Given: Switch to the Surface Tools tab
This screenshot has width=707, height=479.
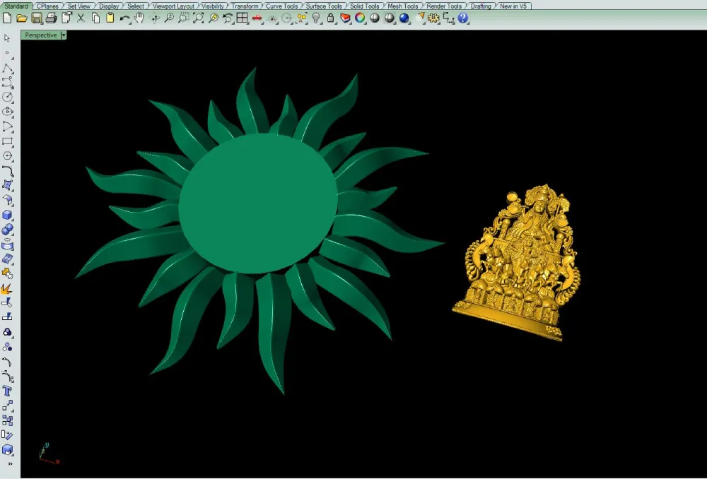Looking at the screenshot, I should (324, 6).
